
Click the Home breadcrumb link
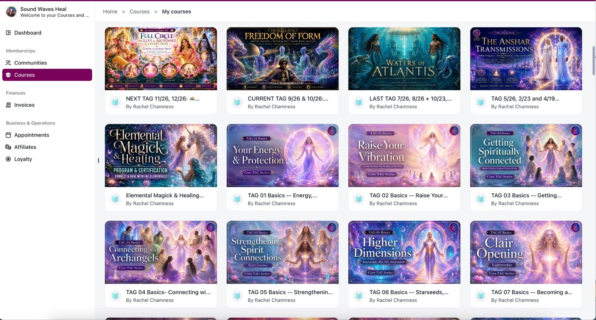pos(110,12)
